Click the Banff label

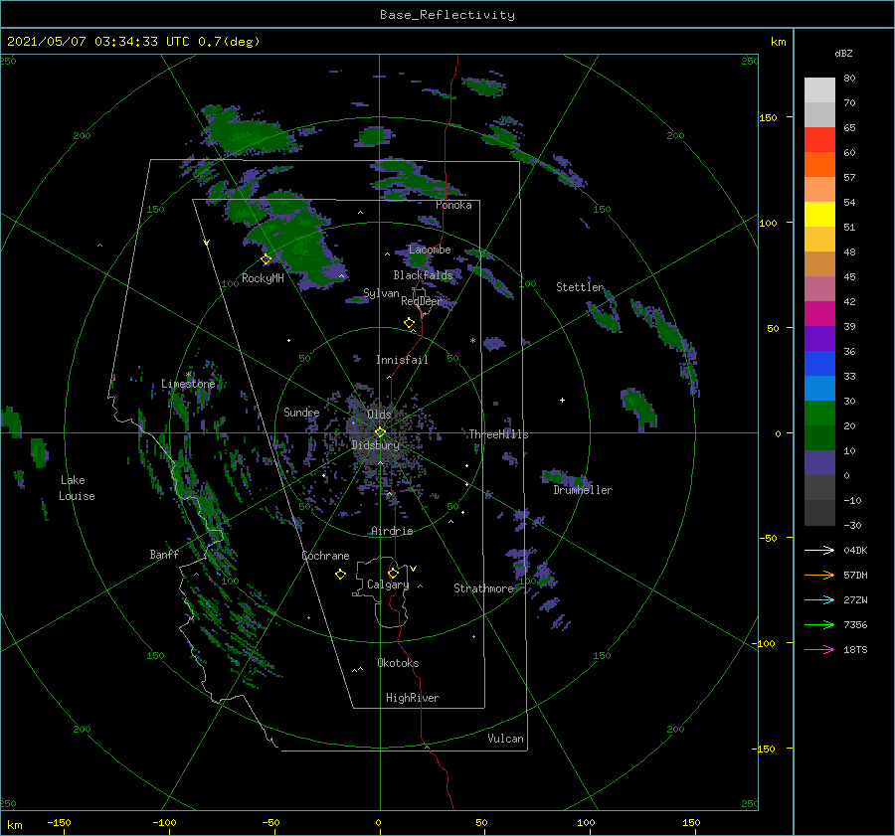[x=164, y=555]
